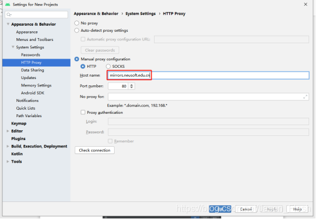Open the Memory Settings page

(37, 85)
